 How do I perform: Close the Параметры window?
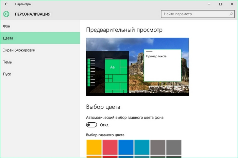tap(232, 4)
